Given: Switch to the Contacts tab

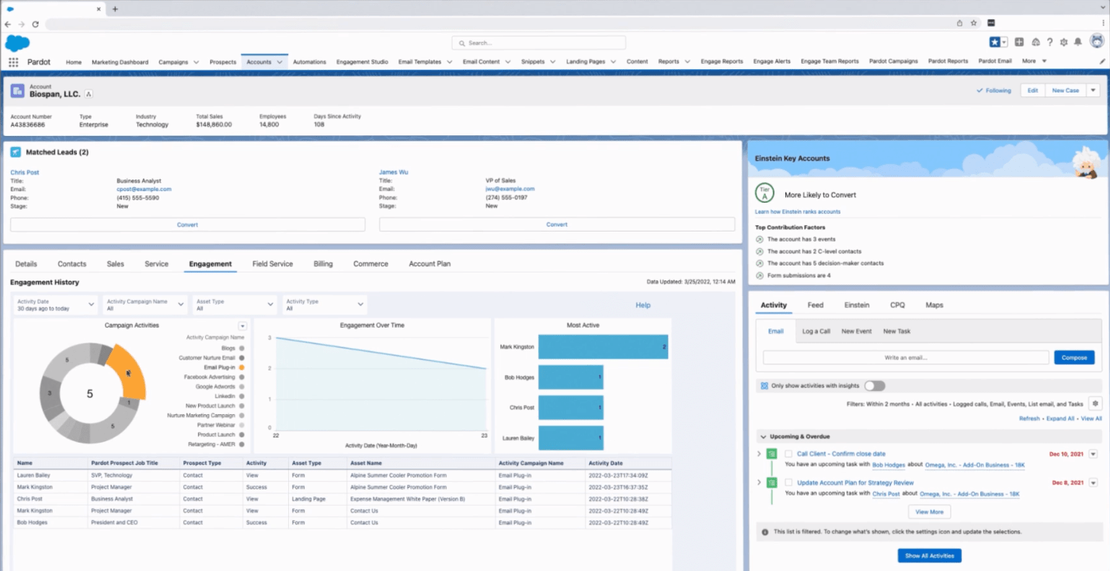Looking at the screenshot, I should [71, 264].
